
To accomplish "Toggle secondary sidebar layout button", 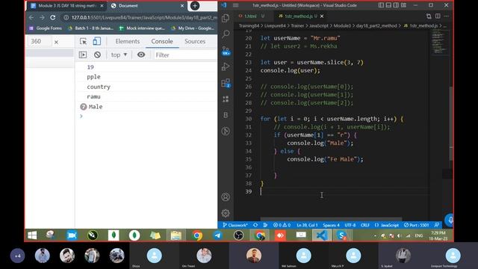I will pos(396,5).
